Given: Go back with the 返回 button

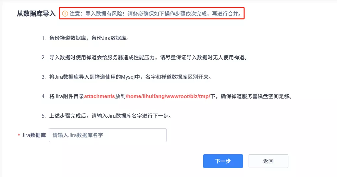Looking at the screenshot, I should (x=268, y=161).
